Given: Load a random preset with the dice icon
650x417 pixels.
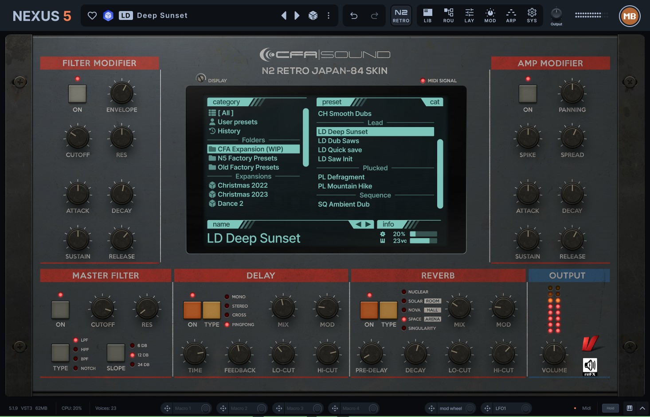Looking at the screenshot, I should pos(313,16).
